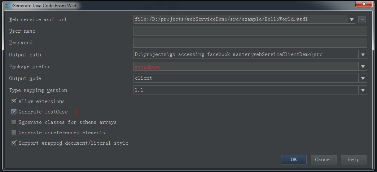Click the Cancel button

[323, 159]
